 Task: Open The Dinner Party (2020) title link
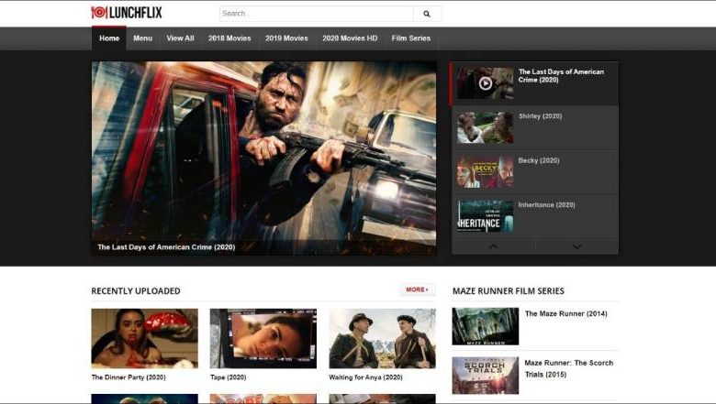click(129, 377)
